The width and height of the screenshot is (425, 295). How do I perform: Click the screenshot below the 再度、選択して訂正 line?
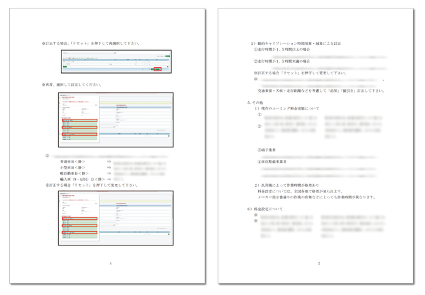coord(116,120)
